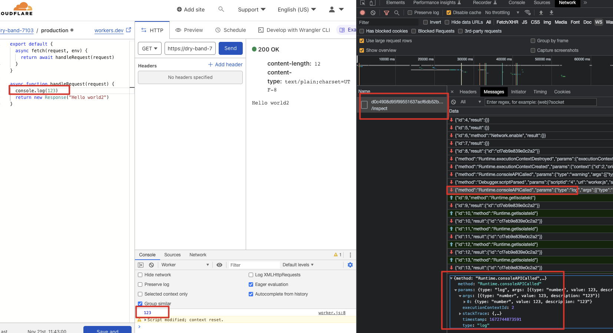Open the network search magnifier icon

point(397,13)
